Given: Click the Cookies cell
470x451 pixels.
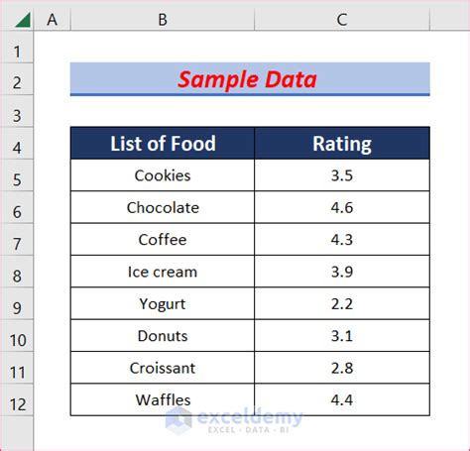Looking at the screenshot, I should coord(163,175).
